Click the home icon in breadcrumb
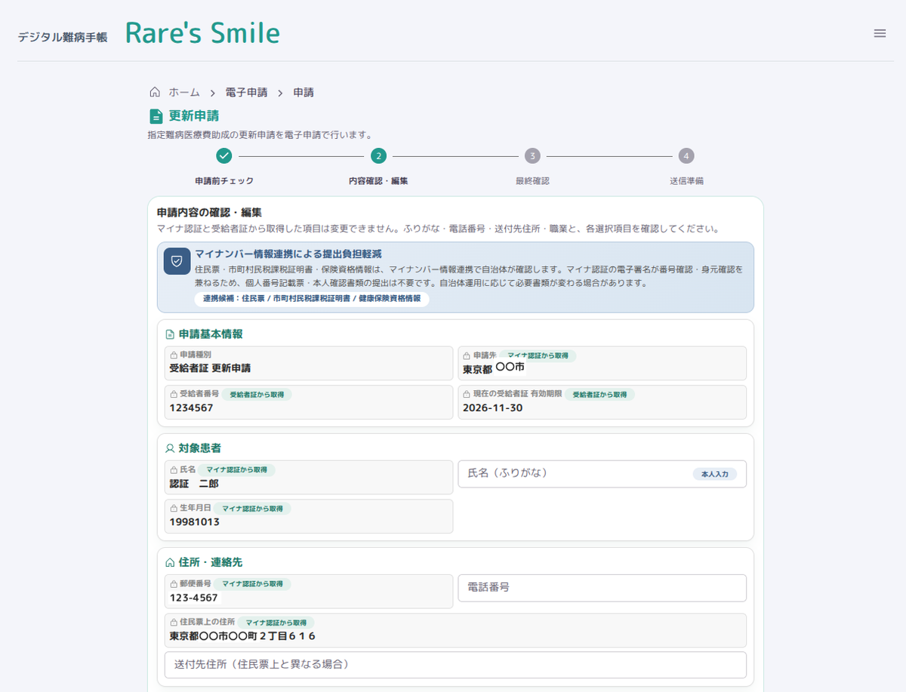 point(155,92)
